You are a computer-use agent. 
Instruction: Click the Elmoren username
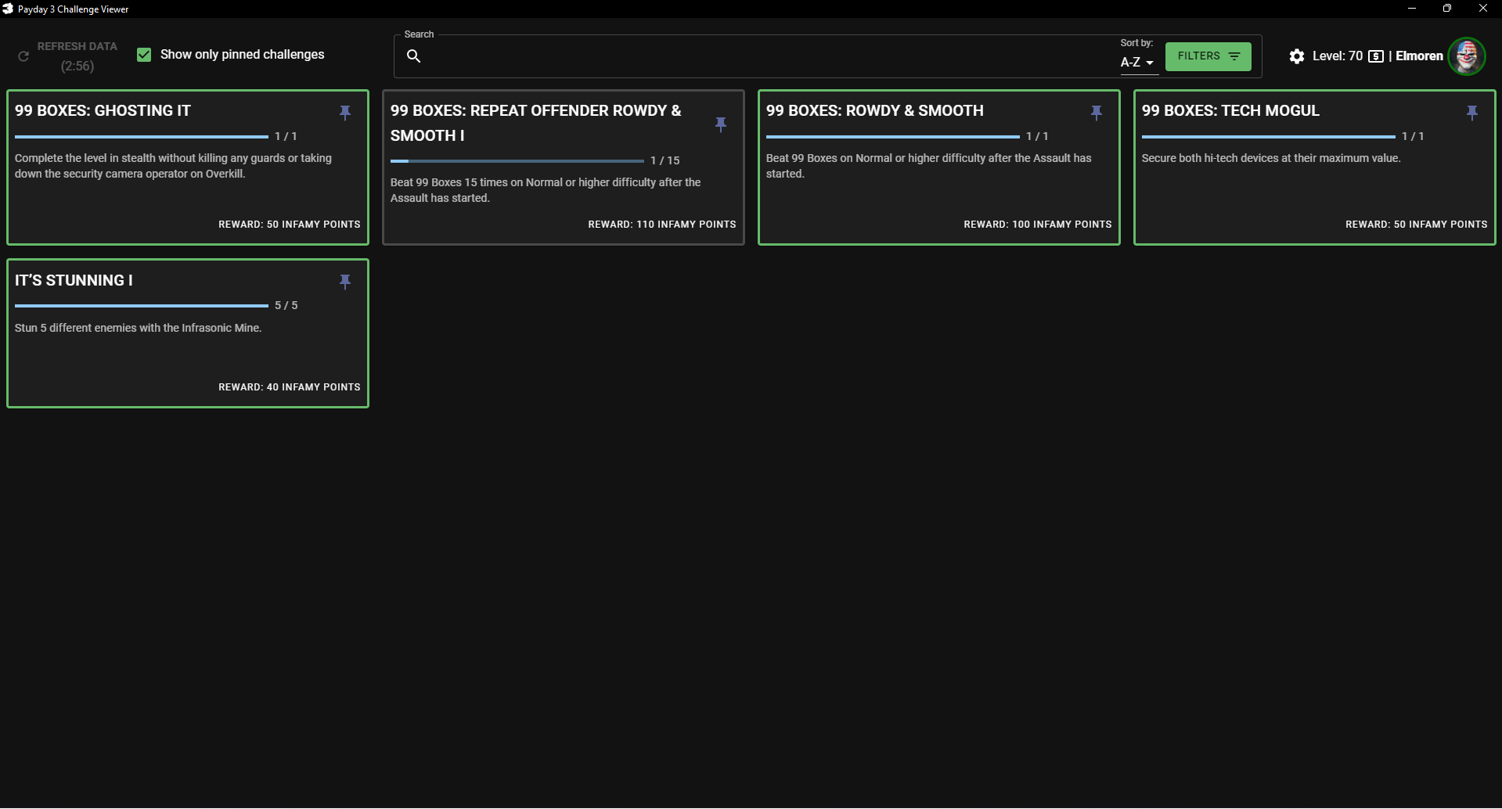(1419, 56)
